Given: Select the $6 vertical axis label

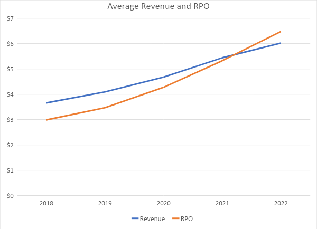Looking at the screenshot, I should (11, 44).
